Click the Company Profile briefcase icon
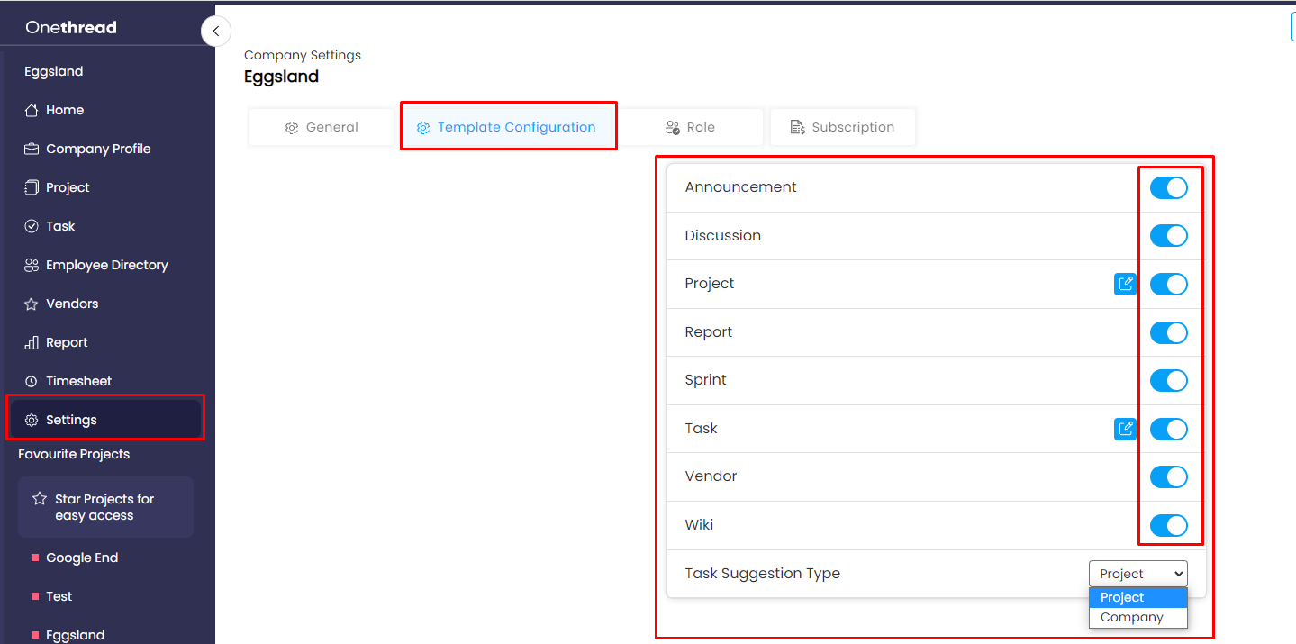The image size is (1296, 644). (32, 150)
